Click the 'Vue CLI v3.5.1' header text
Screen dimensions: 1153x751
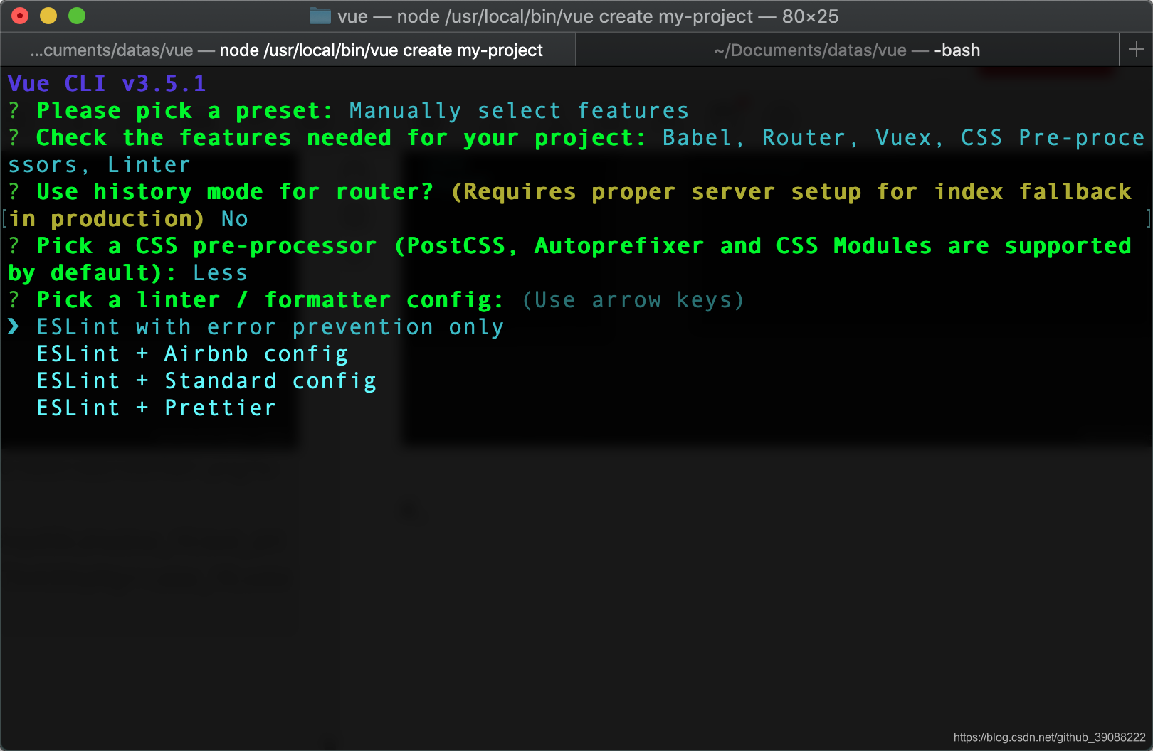pos(107,84)
